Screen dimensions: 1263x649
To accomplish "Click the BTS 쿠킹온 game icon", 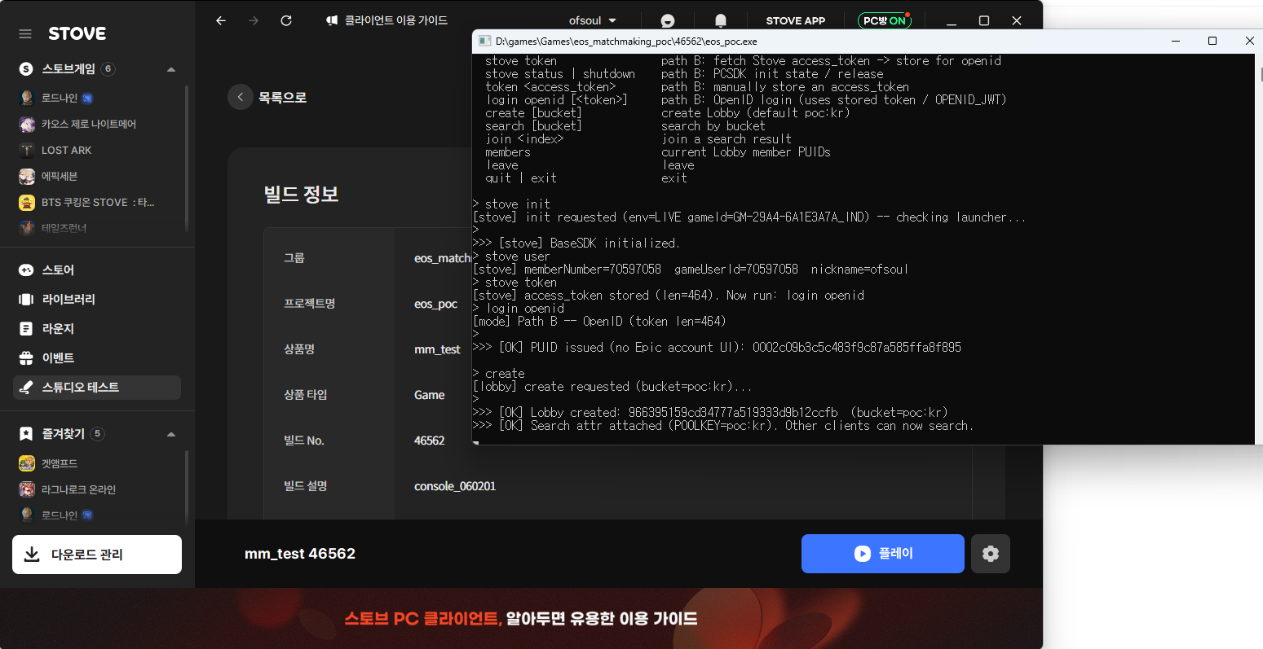I will point(27,202).
